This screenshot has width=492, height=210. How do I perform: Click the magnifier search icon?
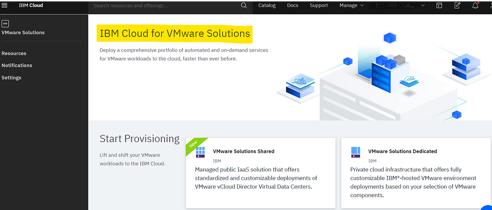(244, 6)
